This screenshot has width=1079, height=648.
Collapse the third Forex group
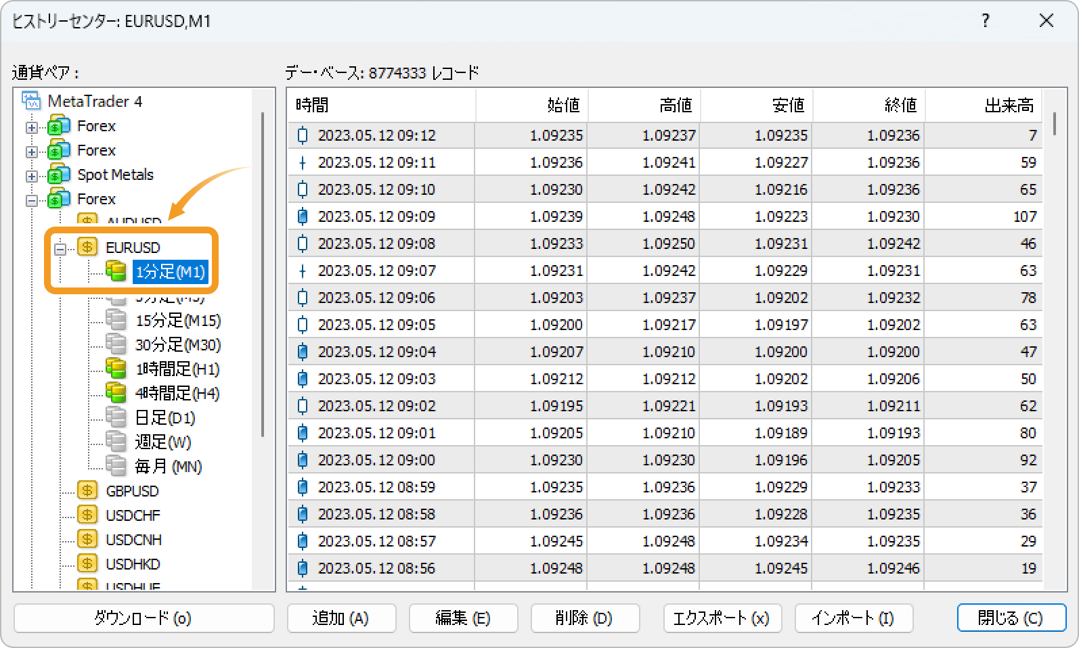point(32,200)
